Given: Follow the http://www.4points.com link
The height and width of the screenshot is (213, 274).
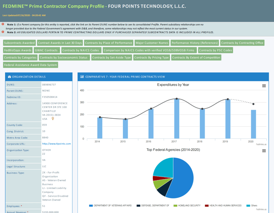Looking at the screenshot, I should [57, 144].
